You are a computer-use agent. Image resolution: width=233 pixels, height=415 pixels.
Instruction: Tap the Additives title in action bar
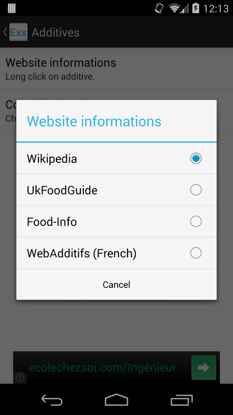55,32
